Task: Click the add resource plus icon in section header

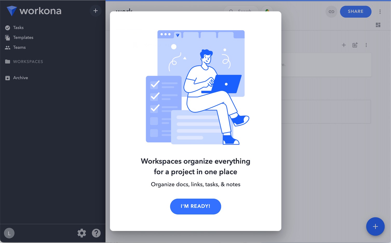Action: 344,45
